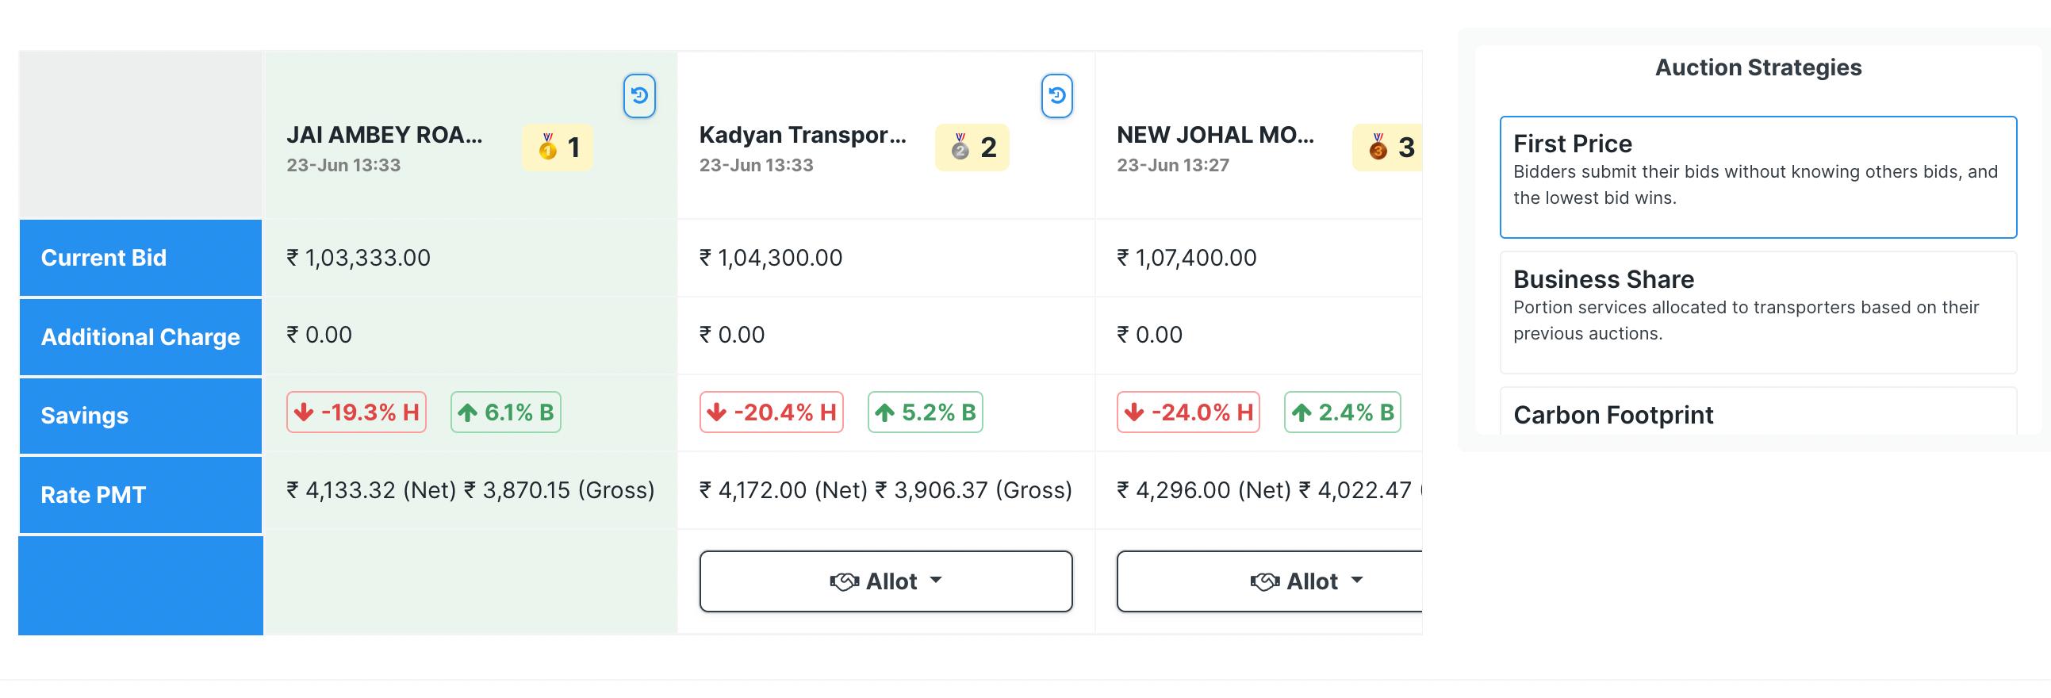Click the bid history icon for JAI AMBEY ROA
Image resolution: width=2051 pixels, height=698 pixels.
(x=638, y=96)
